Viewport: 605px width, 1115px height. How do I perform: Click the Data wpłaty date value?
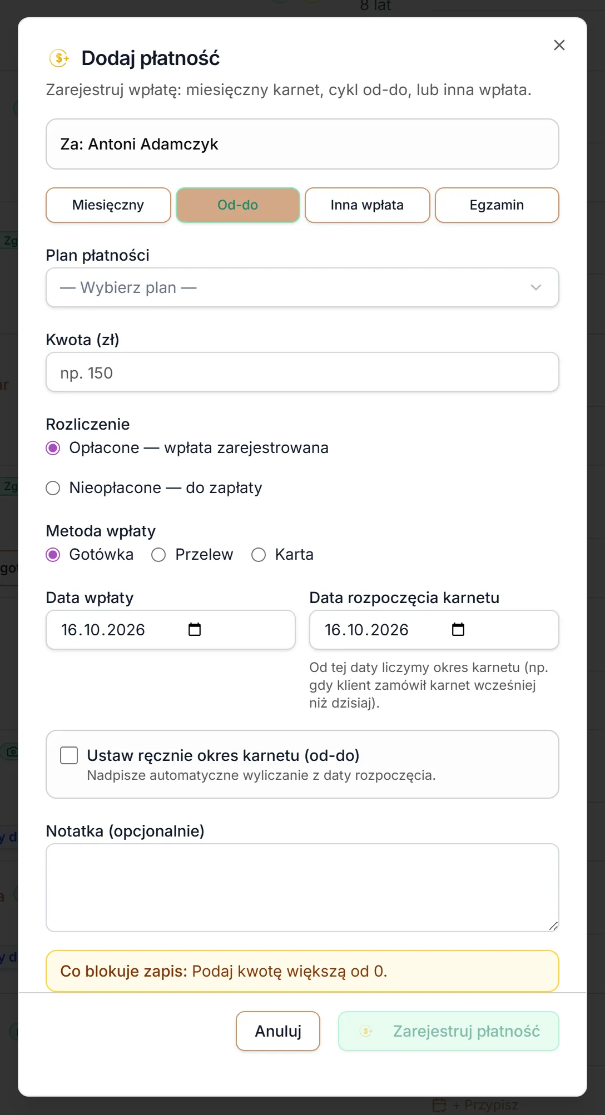(103, 630)
